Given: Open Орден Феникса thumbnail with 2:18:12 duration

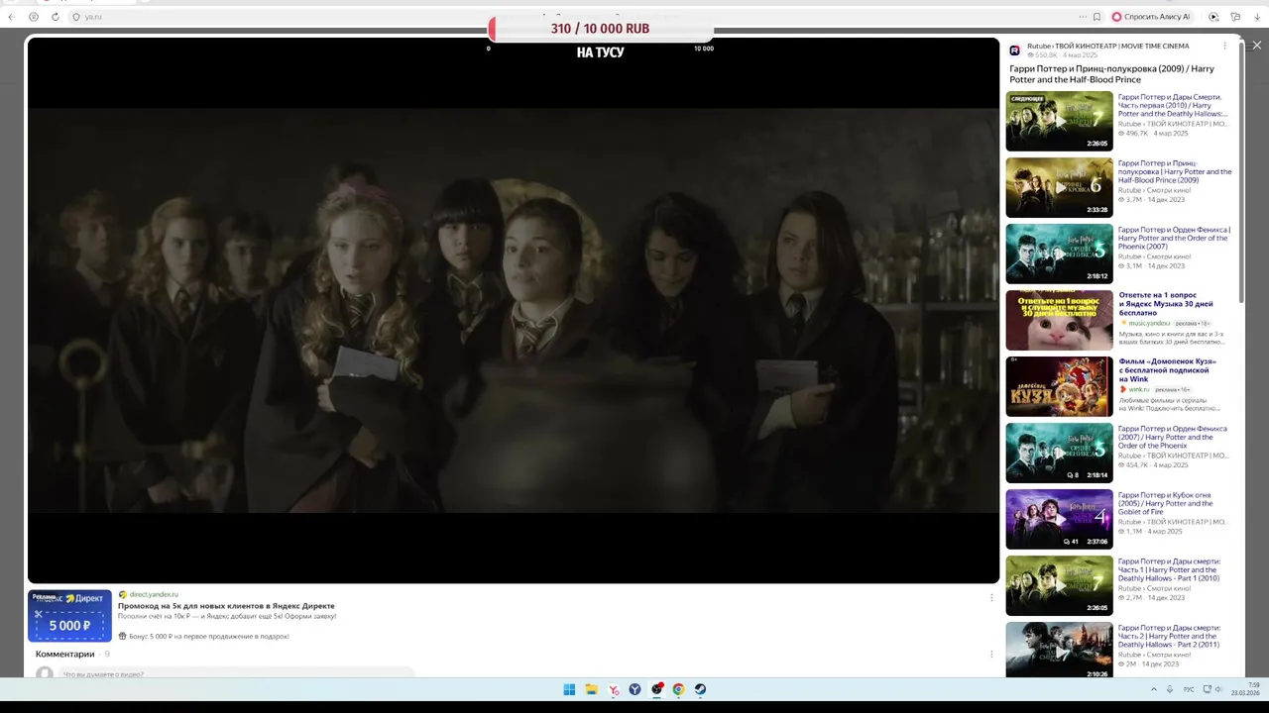Looking at the screenshot, I should [x=1059, y=254].
